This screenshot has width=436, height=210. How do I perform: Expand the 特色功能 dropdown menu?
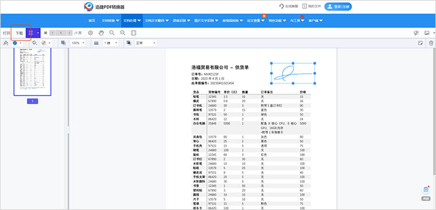tap(277, 20)
